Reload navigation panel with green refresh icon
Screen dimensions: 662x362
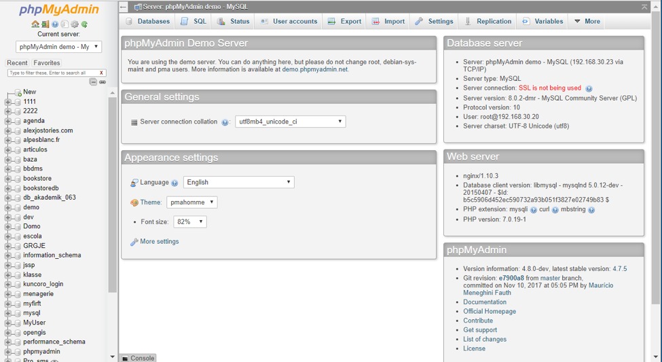(84, 24)
